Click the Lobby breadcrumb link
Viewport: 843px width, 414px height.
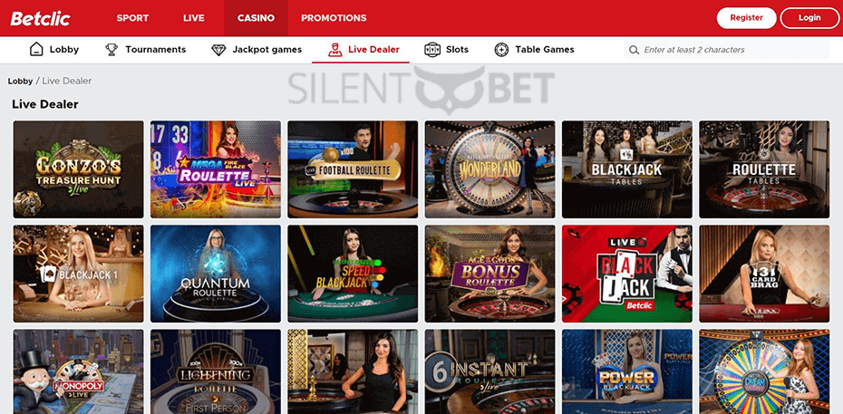20,82
